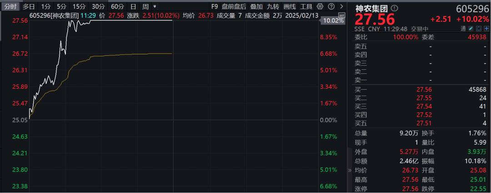Click the pencil edit icon under the stock code
This screenshot has height=193, width=491.
471,29
